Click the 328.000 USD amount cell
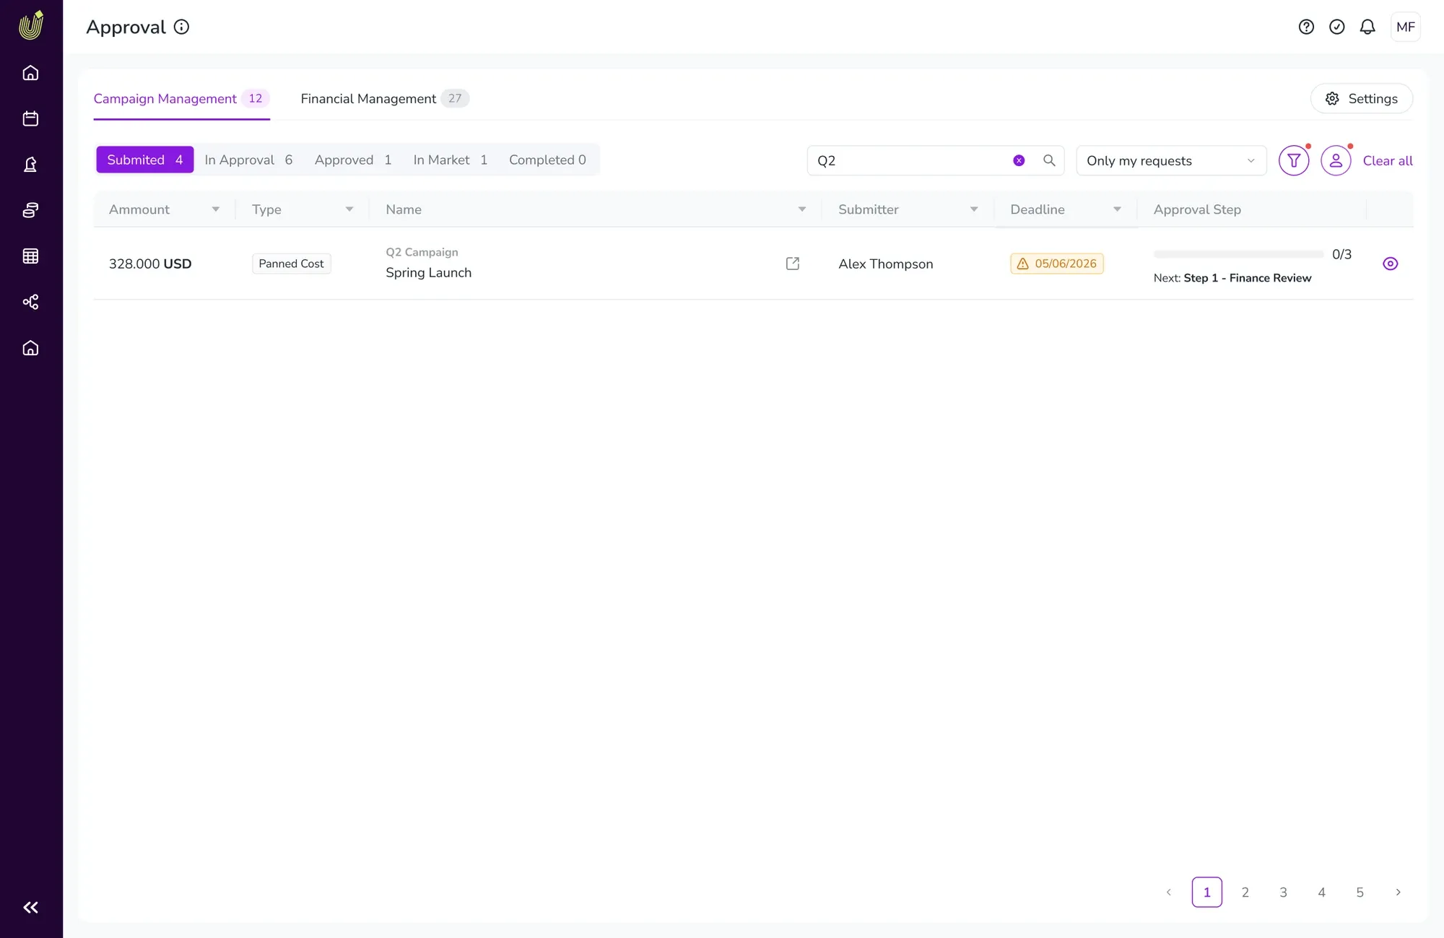The height and width of the screenshot is (938, 1444). pos(150,264)
